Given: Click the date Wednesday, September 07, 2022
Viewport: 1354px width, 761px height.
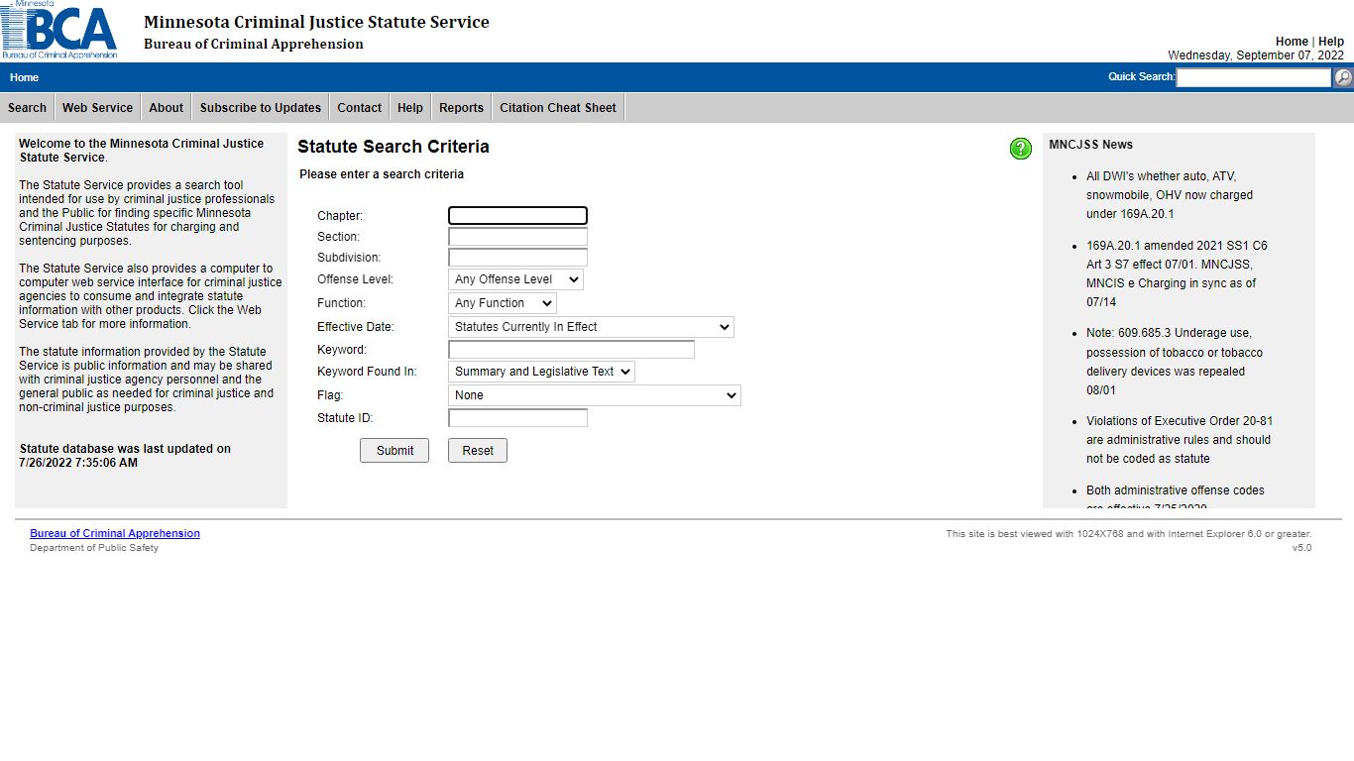Looking at the screenshot, I should (1256, 55).
